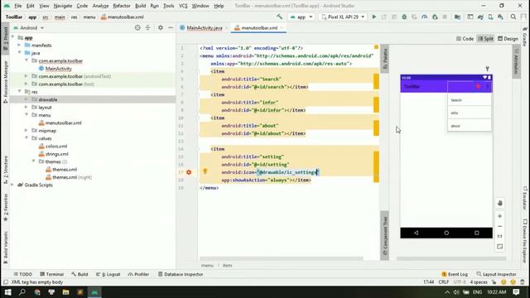The width and height of the screenshot is (530, 298).
Task: Collapse all in project panel
Action: pos(147,27)
